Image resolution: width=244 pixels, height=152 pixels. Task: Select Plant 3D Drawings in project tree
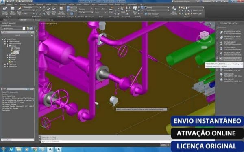click(15, 44)
